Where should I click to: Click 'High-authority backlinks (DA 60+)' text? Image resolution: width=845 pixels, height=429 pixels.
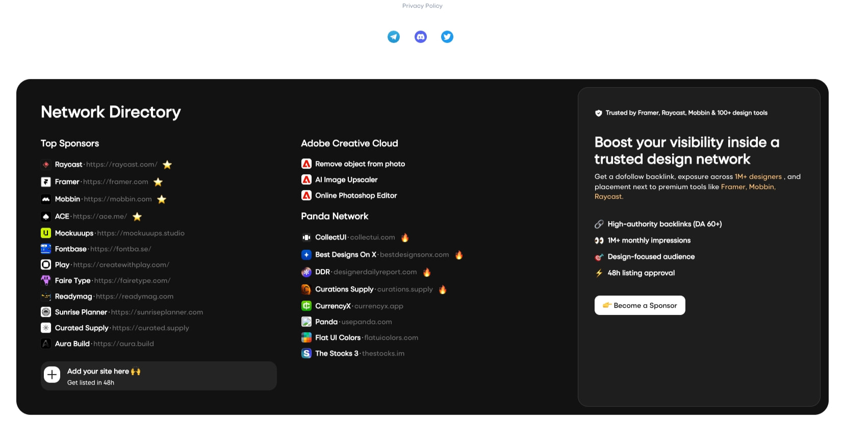(664, 224)
